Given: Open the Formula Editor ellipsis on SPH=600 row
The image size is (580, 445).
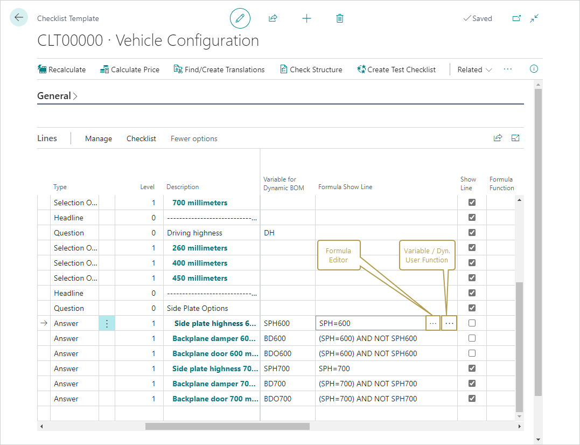Looking at the screenshot, I should [433, 323].
